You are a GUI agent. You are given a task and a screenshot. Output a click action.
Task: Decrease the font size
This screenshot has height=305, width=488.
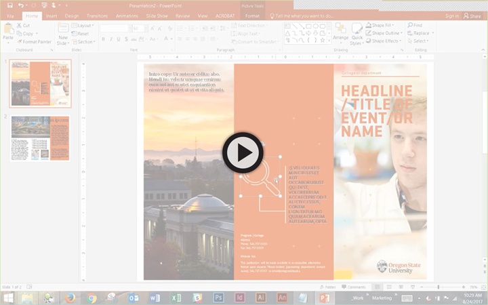[x=160, y=28]
